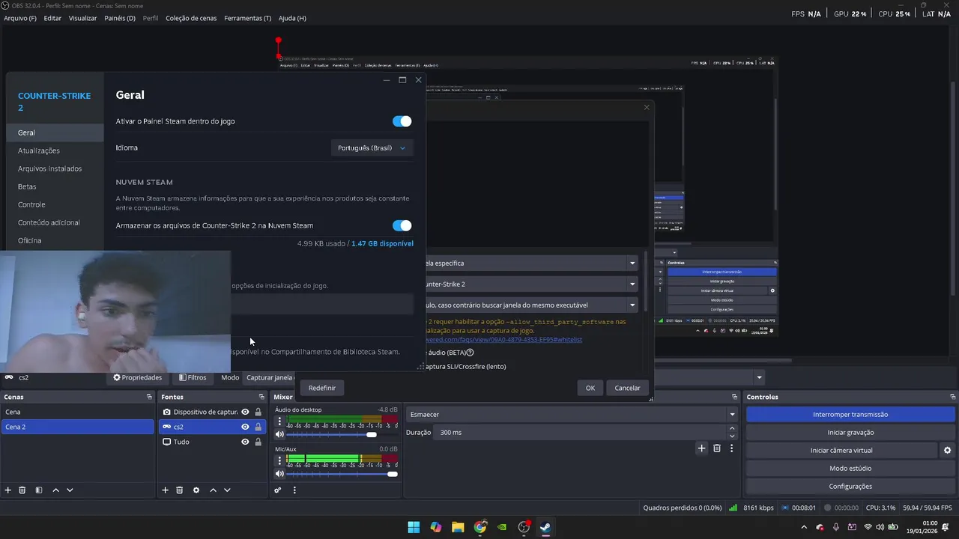The width and height of the screenshot is (959, 539).
Task: Open Áudio do desktop options menu dots
Action: [279, 421]
